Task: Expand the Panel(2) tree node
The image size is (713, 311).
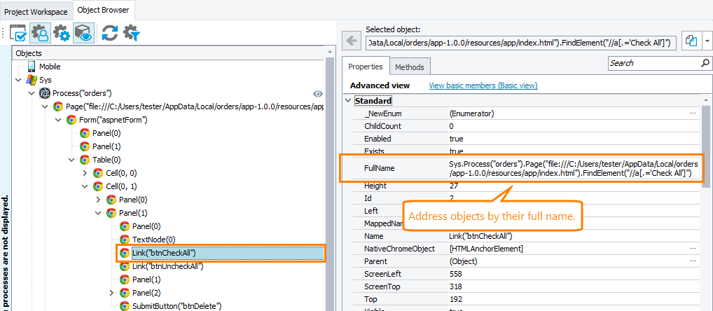Action: [112, 293]
